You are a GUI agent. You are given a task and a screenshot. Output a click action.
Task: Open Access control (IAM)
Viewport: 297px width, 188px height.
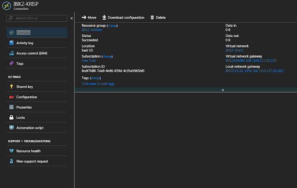coord(37,53)
